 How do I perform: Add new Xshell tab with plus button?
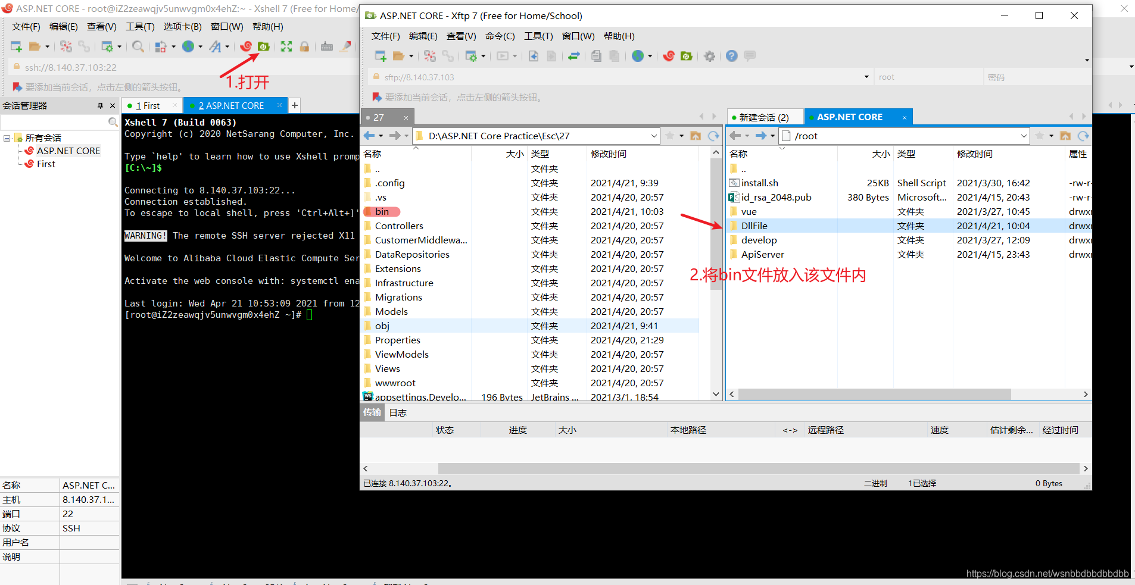[295, 105]
